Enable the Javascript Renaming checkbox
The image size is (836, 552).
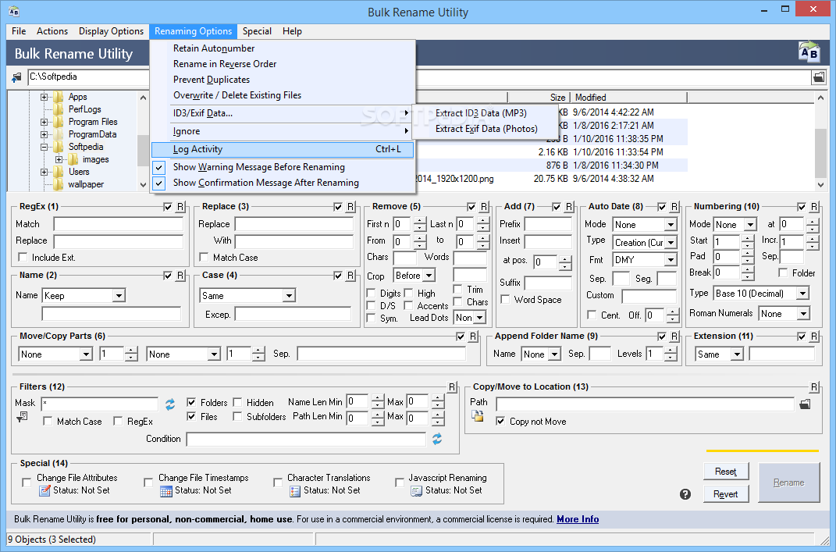(x=400, y=483)
